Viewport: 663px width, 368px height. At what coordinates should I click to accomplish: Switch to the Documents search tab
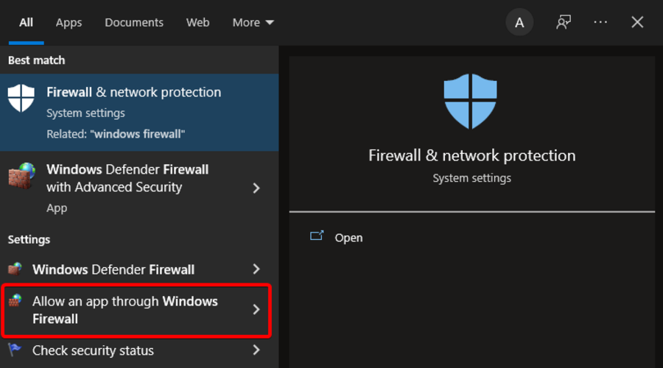pos(133,22)
